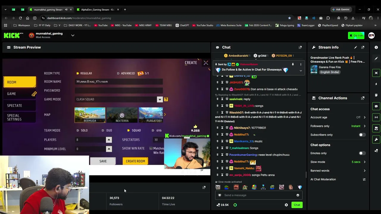
Task: Toggle the chat bubble sidebar icon
Action: pos(376,106)
